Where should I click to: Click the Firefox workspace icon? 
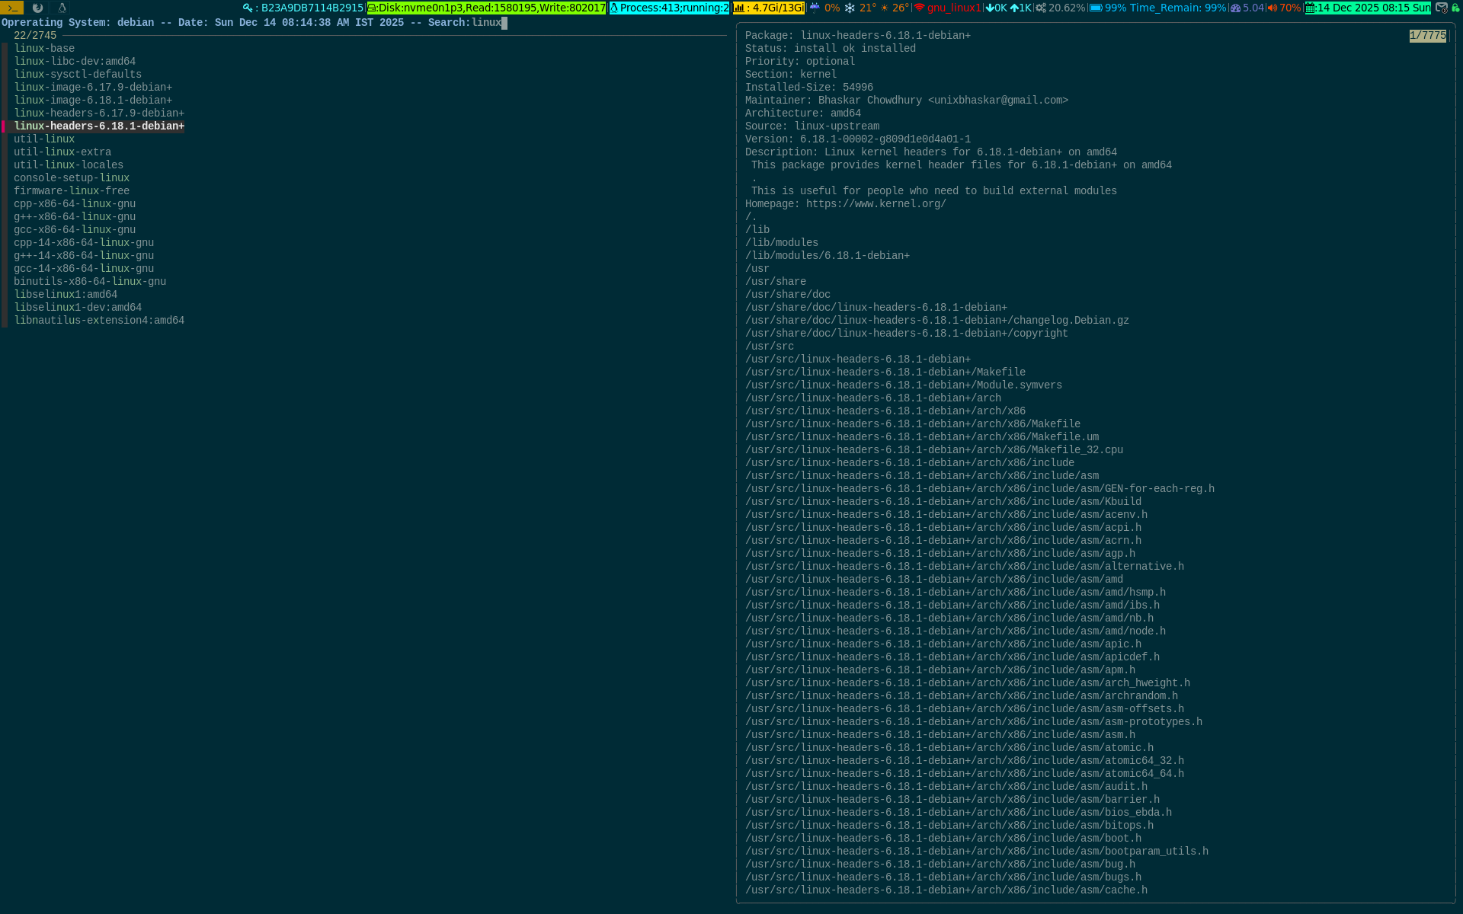(37, 8)
